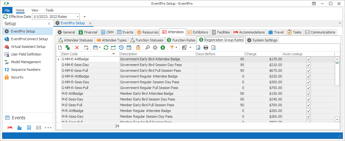Image resolution: width=345 pixels, height=141 pixels.
Task: Open Accommodations bed icon in bottom navigation
Action: point(10,128)
